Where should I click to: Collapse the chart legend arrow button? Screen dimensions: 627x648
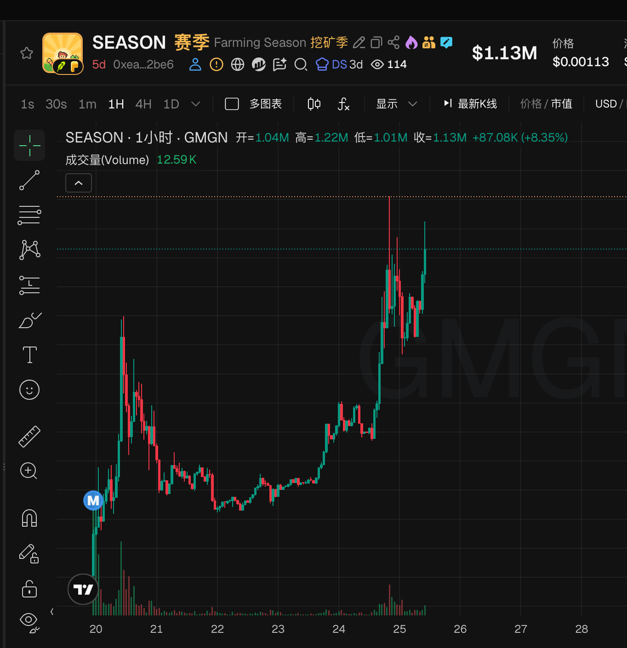78,183
